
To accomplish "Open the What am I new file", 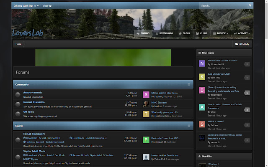I will coord(213,164).
